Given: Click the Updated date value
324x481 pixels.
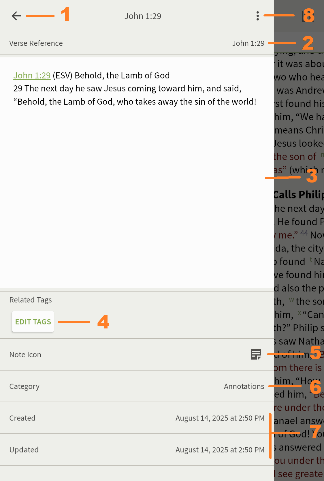Looking at the screenshot, I should (x=220, y=450).
